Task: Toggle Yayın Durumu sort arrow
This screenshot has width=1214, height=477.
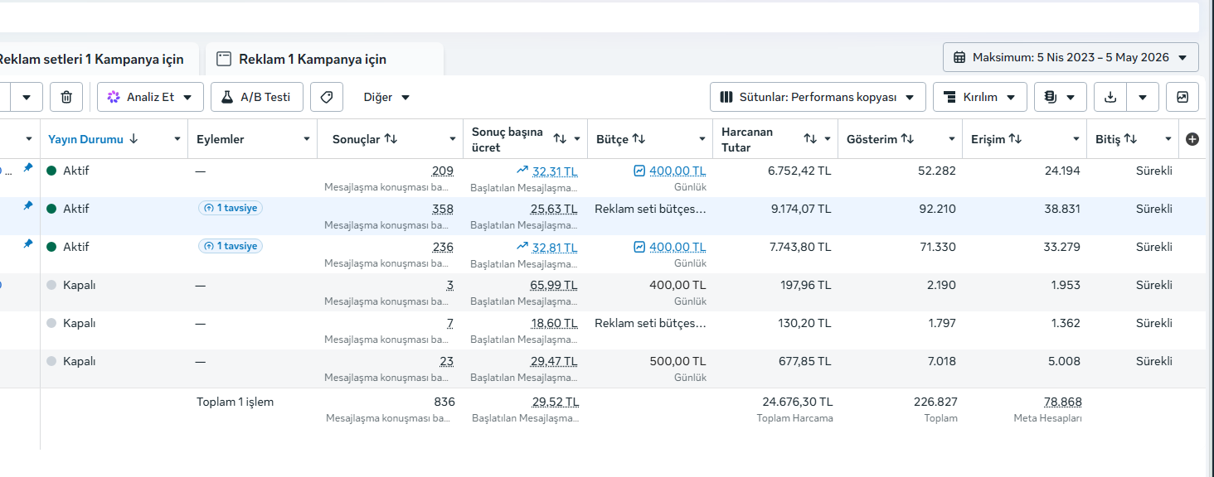Action: click(134, 139)
